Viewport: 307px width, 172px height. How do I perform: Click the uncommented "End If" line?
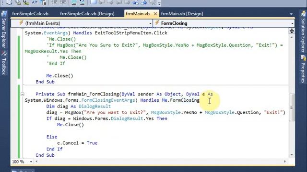54,149
